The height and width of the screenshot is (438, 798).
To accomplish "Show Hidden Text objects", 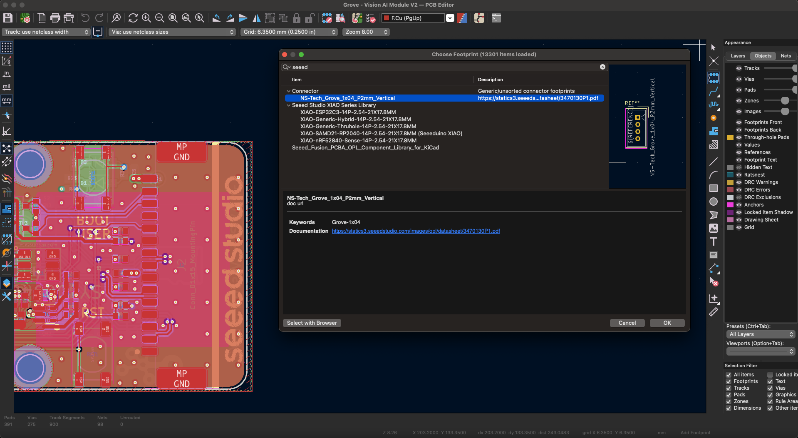I will (x=739, y=167).
